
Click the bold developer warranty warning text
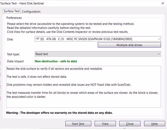(59, 113)
